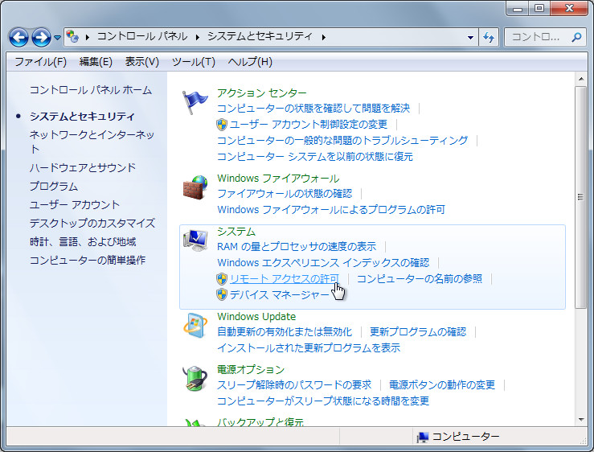Open コンピューターの一般的な問題のトラブルシューティング

point(342,141)
